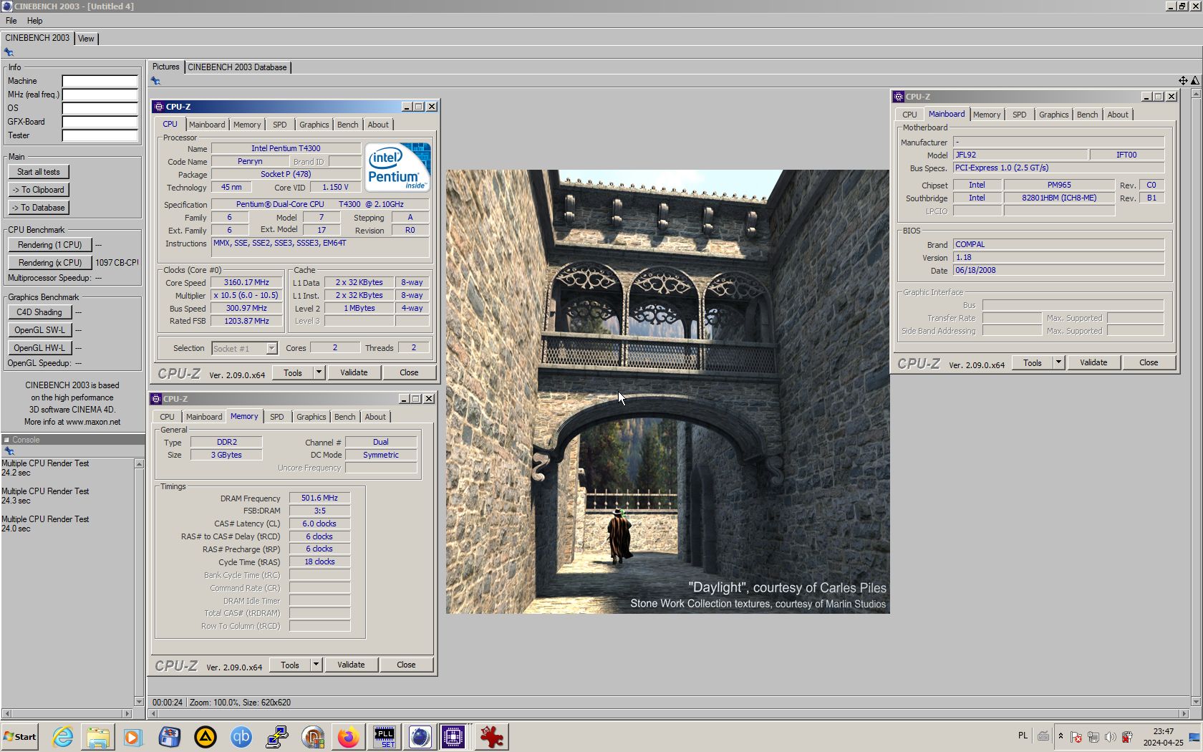1203x752 pixels.
Task: Run the Rendering (1 CPU) benchmark
Action: 50,245
